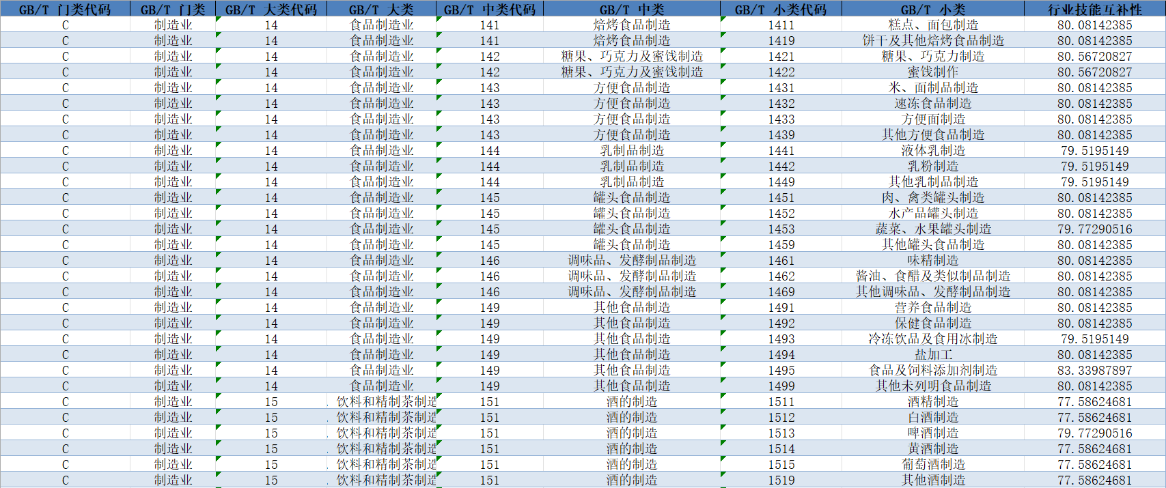Viewport: 1166px width, 488px height.
Task: Select the cell containing code 1411
Action: point(781,25)
